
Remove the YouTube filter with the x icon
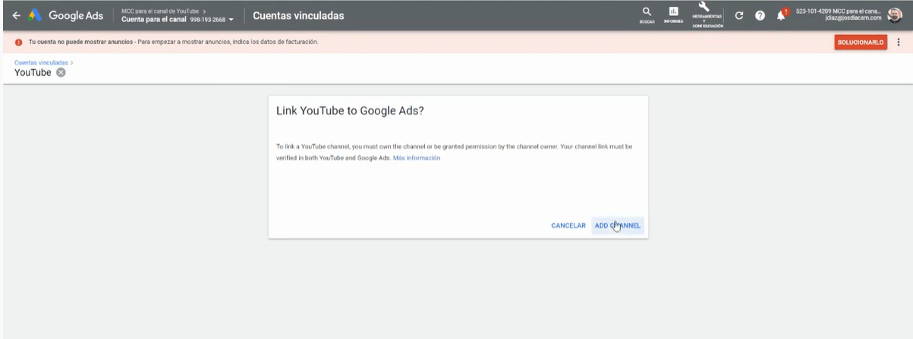click(61, 73)
